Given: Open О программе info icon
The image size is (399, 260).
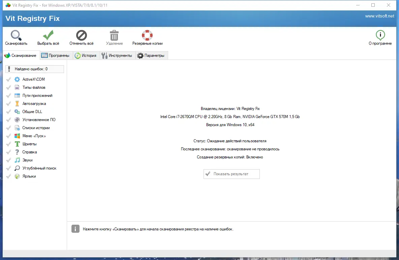Looking at the screenshot, I should pyautogui.click(x=380, y=34).
